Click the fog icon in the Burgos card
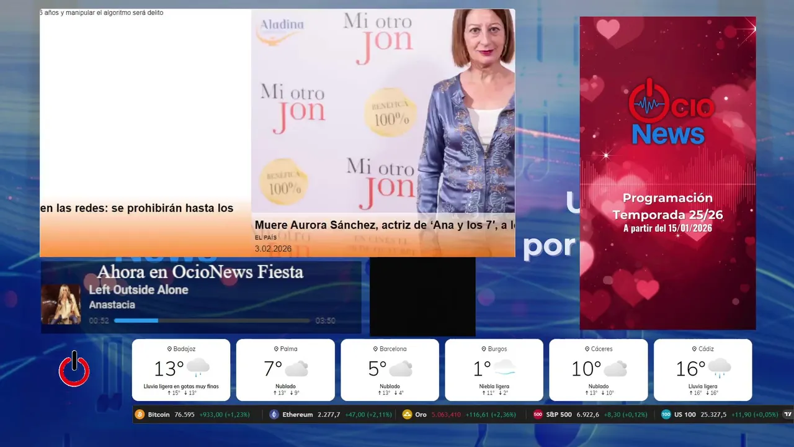Image resolution: width=794 pixels, height=447 pixels. tap(504, 368)
